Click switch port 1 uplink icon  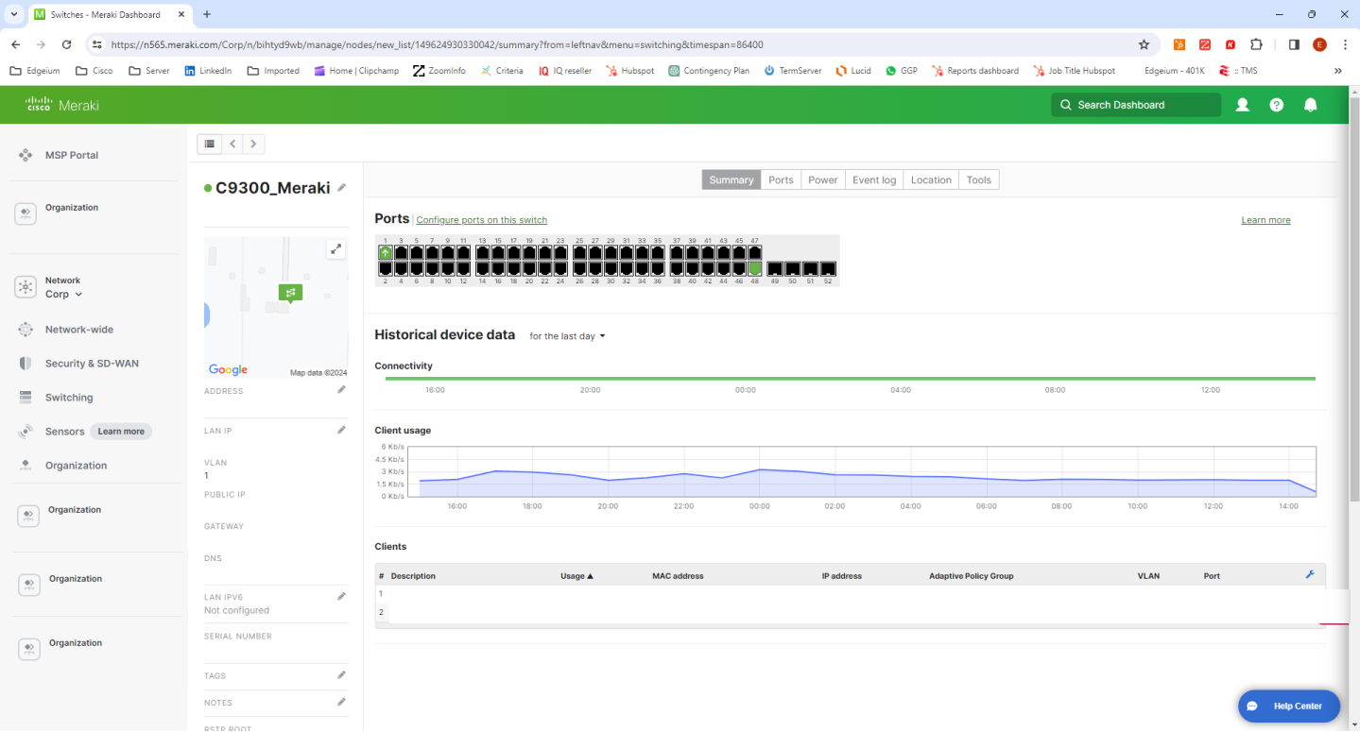[x=386, y=253]
